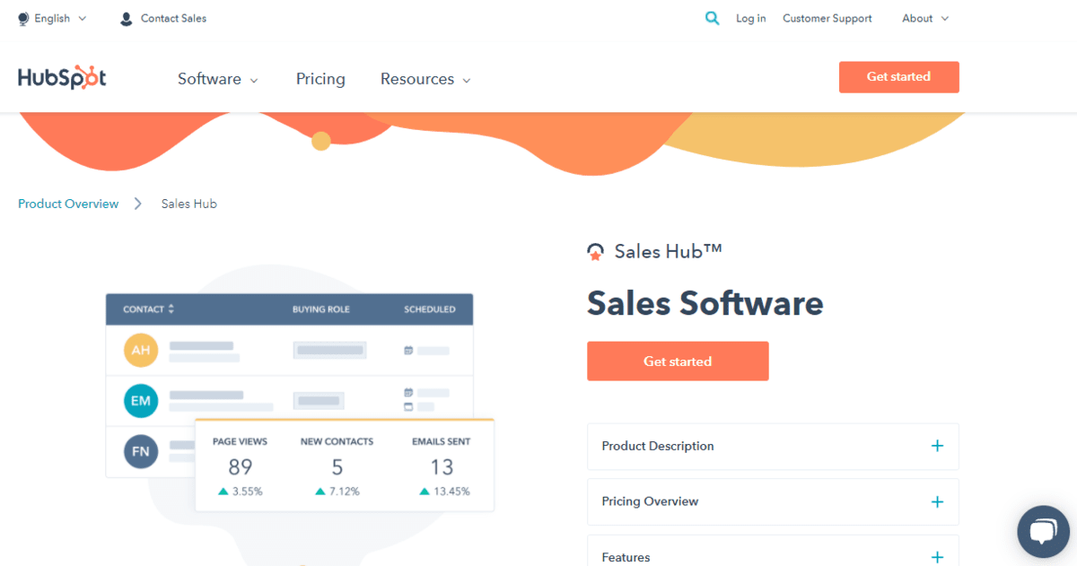
Task: Click the PAGE VIEWS value 89
Action: (x=241, y=467)
